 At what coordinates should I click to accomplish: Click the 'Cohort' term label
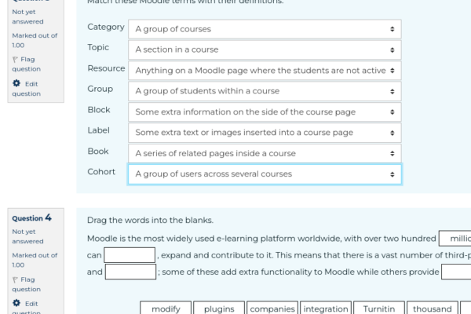(101, 172)
